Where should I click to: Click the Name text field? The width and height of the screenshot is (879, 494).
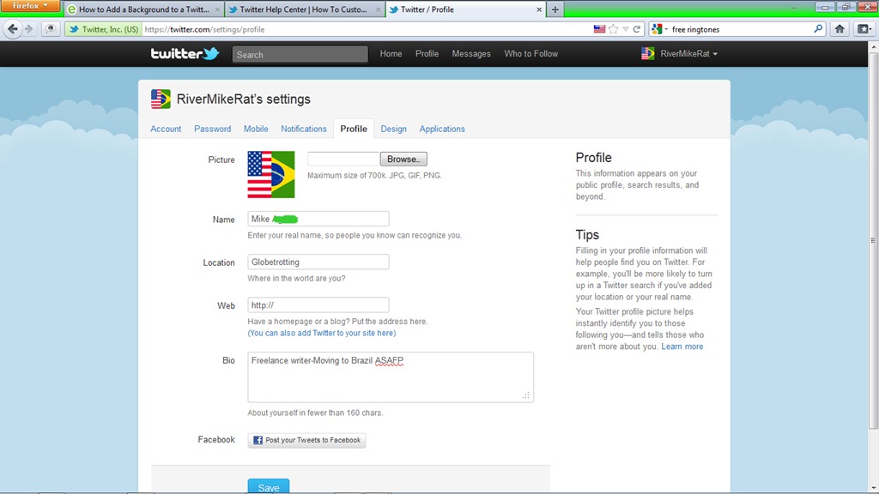click(x=318, y=219)
